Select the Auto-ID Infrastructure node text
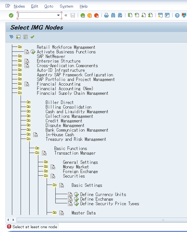 tap(61, 70)
